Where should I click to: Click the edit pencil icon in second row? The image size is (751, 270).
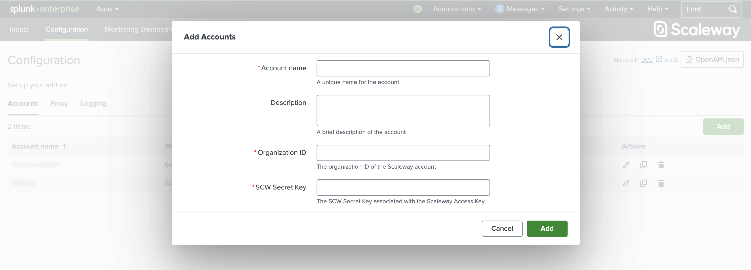click(x=626, y=183)
